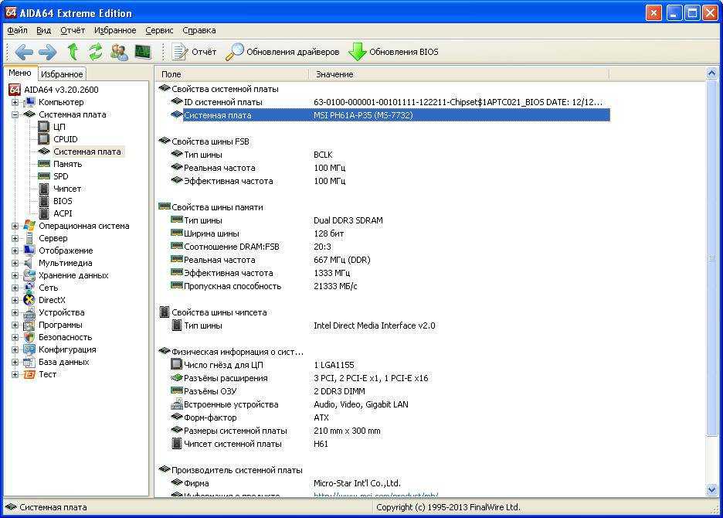The image size is (723, 518).
Task: Click the Мультимедиа speaker icon
Action: 29,263
